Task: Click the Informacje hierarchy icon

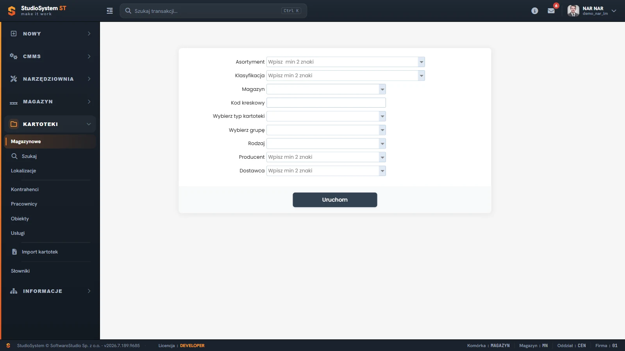Action: click(x=14, y=291)
